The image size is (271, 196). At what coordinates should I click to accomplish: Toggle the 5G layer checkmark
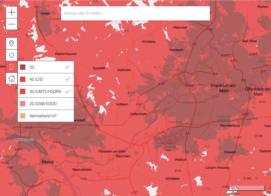(x=68, y=67)
